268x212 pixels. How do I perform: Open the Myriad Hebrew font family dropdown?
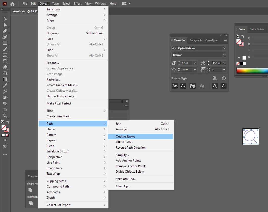coord(224,48)
